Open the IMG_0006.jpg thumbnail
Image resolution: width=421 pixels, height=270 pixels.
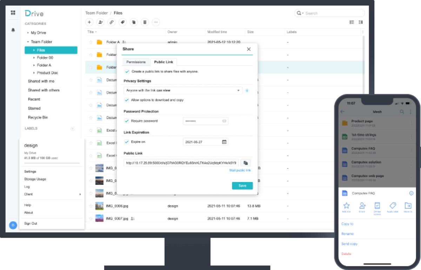[99, 206]
